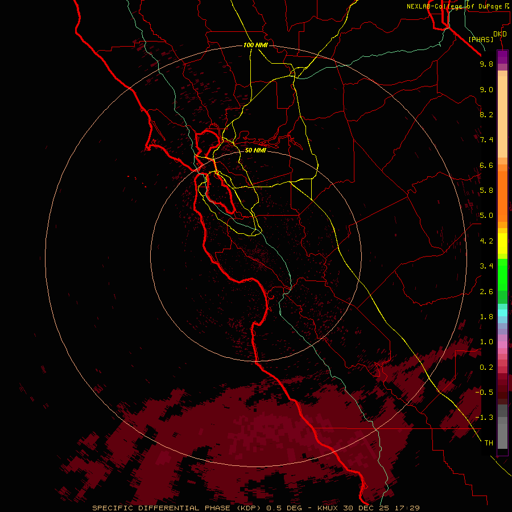This screenshot has width=512, height=512.
Task: Click the 7.4 scale value
Action: click(486, 140)
